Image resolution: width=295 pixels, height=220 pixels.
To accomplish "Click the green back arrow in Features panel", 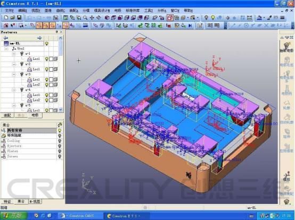I will [6, 38].
